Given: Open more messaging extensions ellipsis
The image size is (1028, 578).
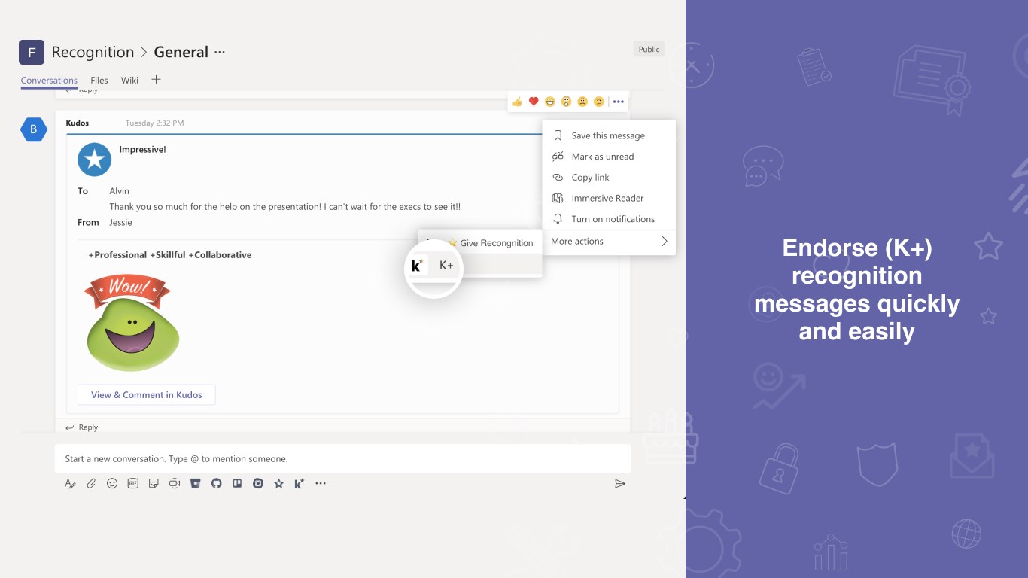Looking at the screenshot, I should click(x=321, y=484).
